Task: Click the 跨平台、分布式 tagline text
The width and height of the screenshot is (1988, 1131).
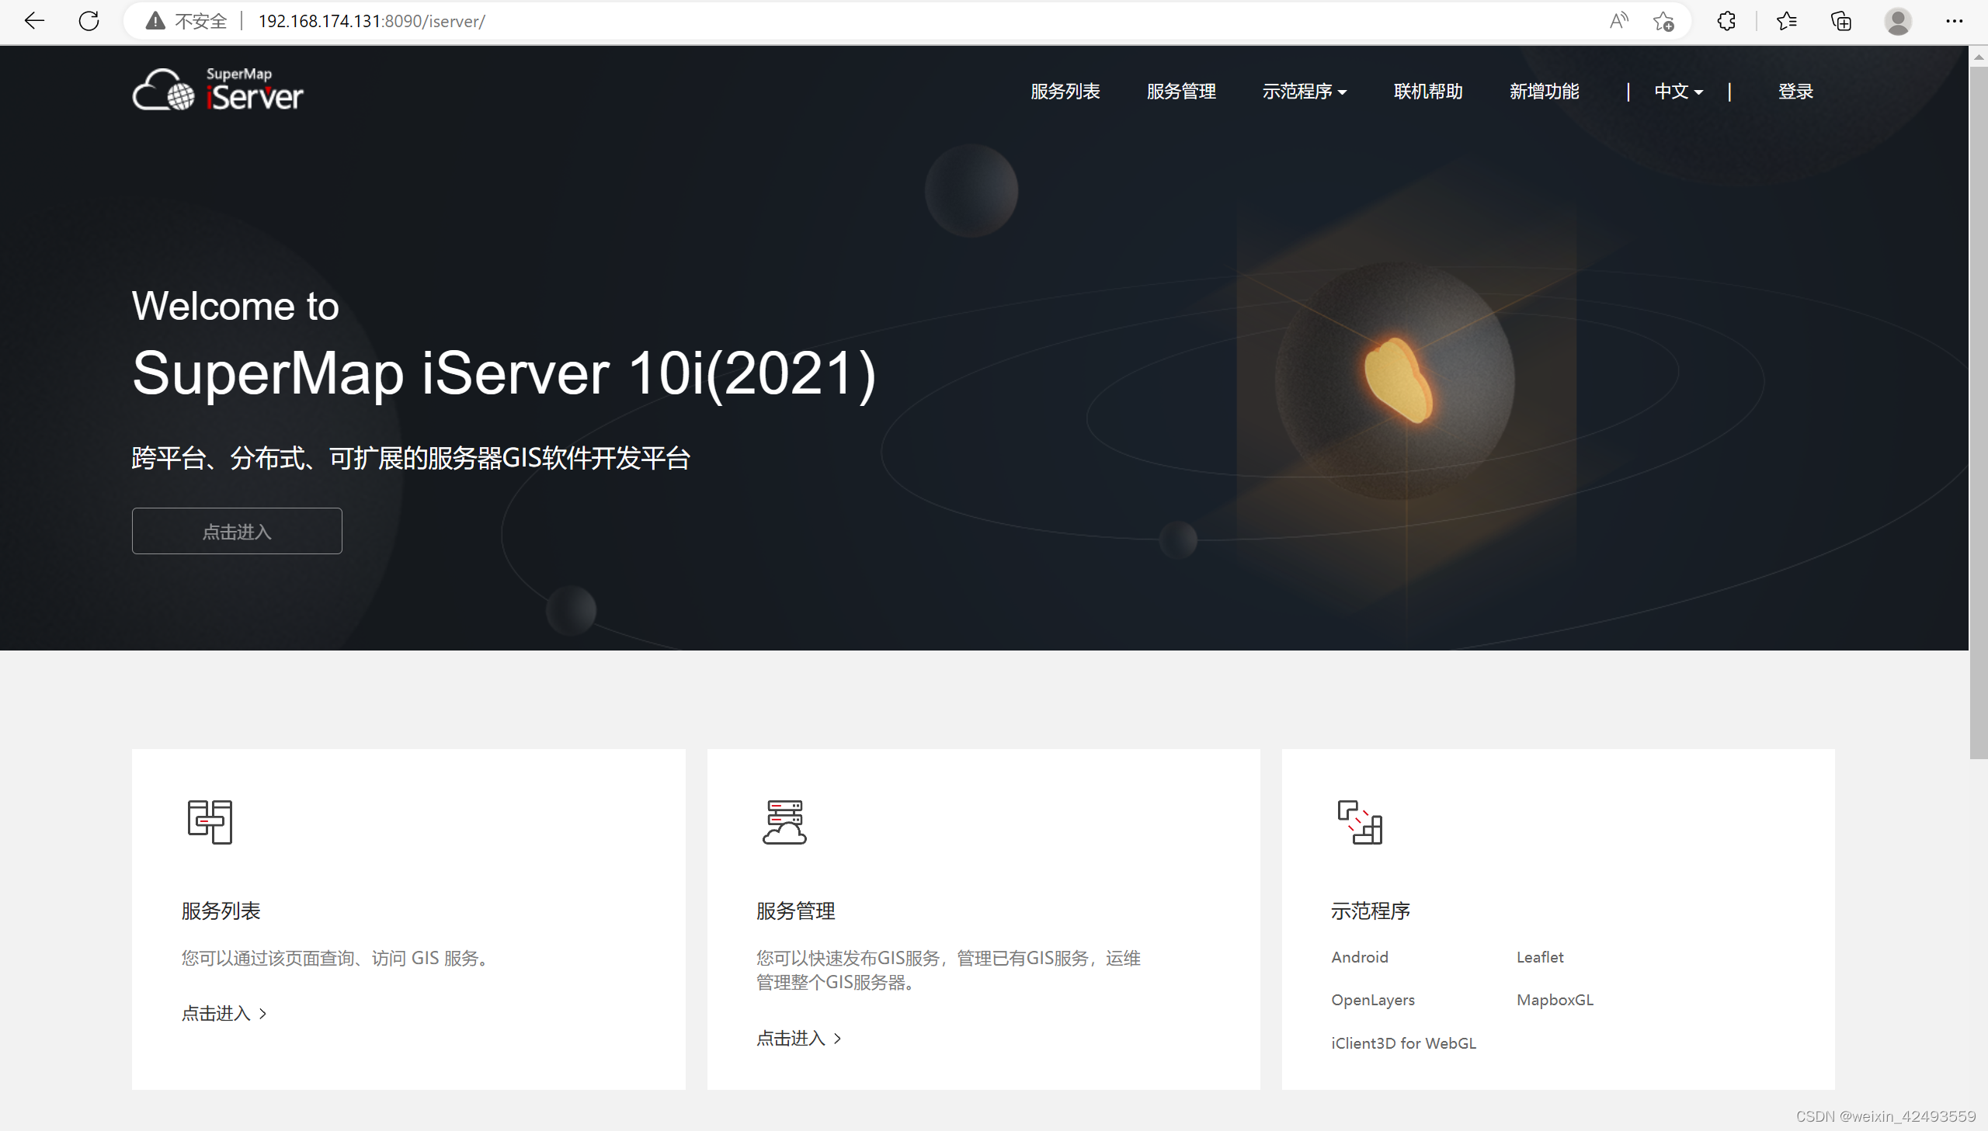Action: [x=411, y=458]
